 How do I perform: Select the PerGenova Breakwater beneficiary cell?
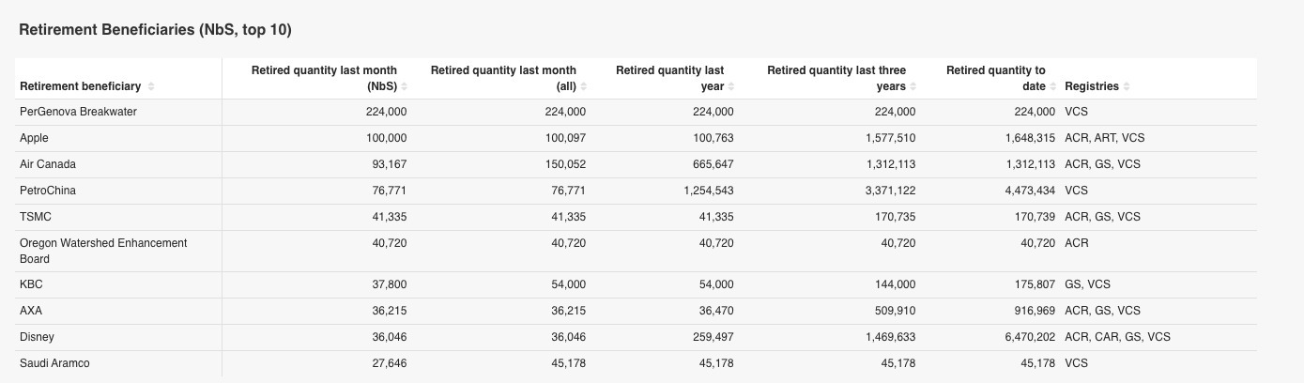pos(78,112)
